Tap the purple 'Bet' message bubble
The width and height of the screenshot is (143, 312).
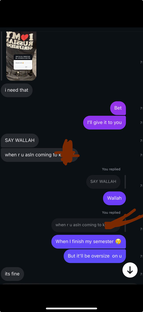click(118, 108)
